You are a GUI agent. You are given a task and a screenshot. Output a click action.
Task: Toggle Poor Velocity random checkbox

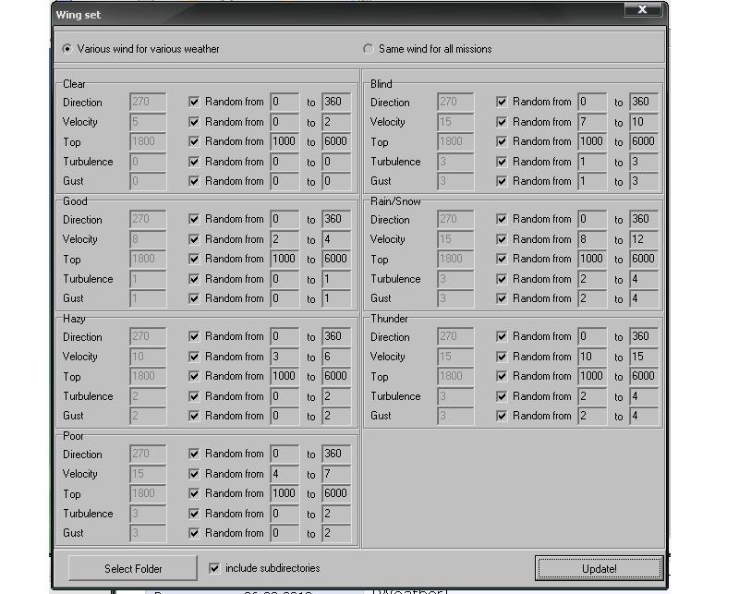click(194, 474)
